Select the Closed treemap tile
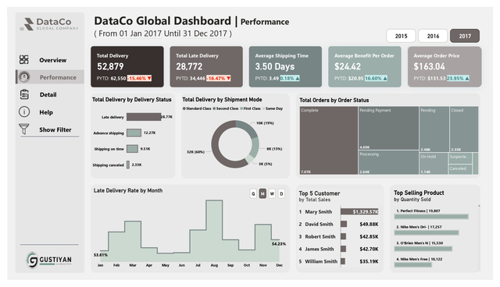Screen dimensions: 500x287 click(x=464, y=129)
